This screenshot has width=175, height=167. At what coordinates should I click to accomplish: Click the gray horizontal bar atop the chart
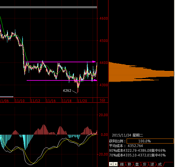[48, 7]
